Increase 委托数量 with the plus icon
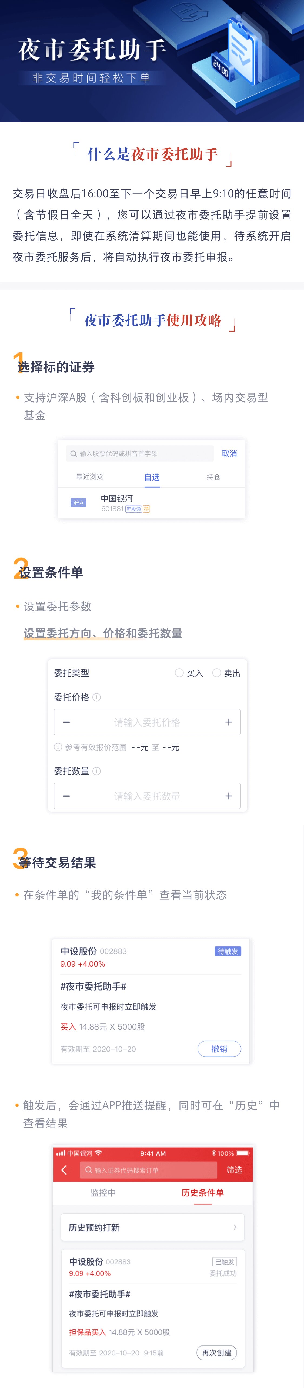The width and height of the screenshot is (304, 1388). point(228,796)
